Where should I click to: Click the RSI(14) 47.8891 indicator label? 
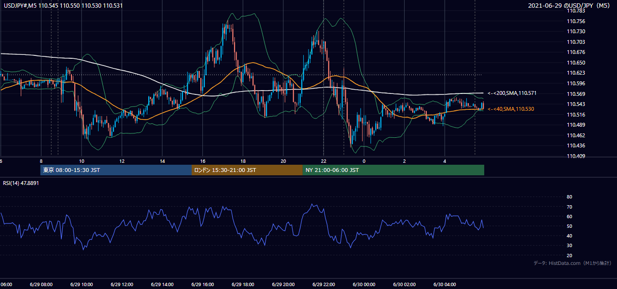tap(21, 183)
